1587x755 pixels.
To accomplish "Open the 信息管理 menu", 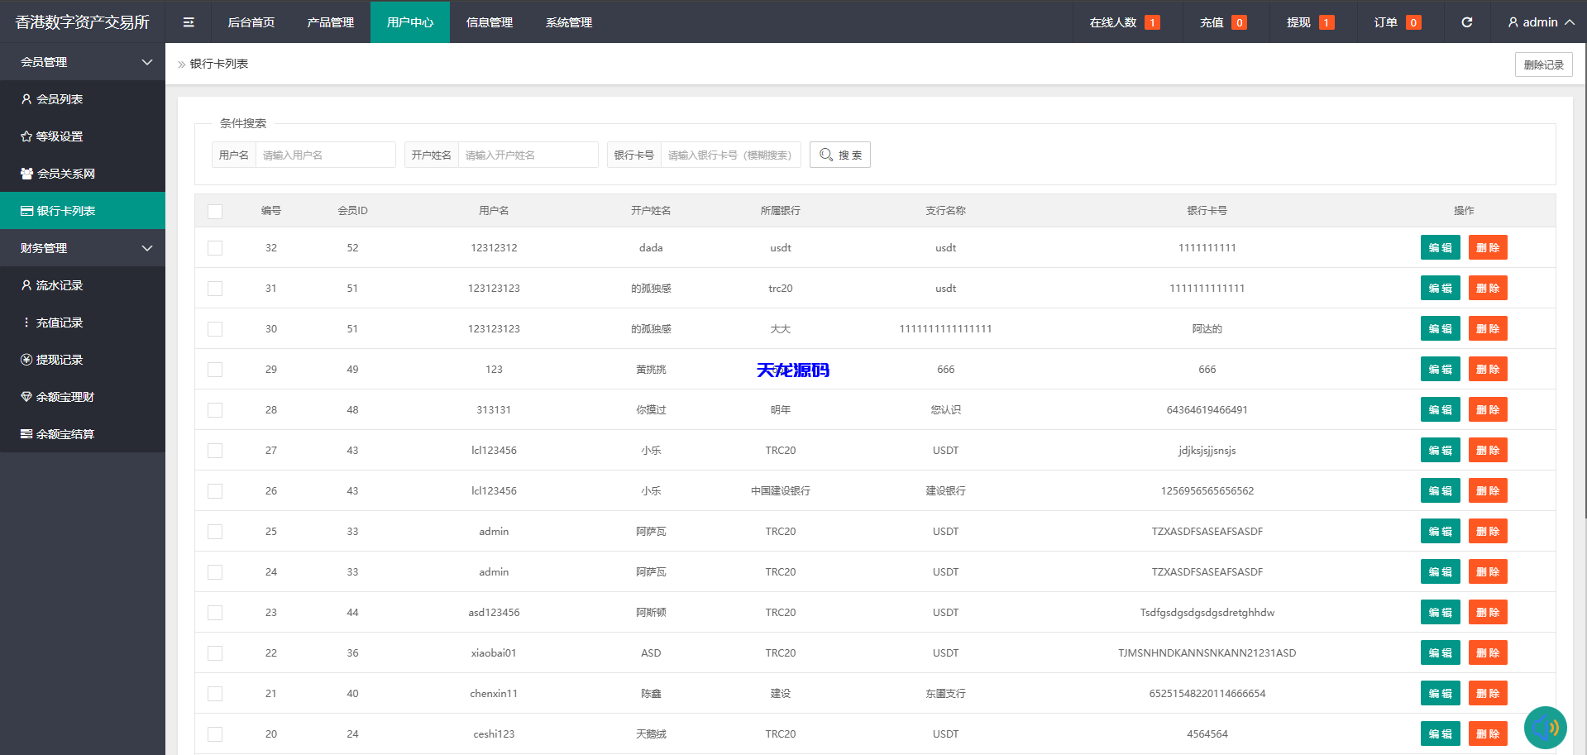I will [x=489, y=22].
